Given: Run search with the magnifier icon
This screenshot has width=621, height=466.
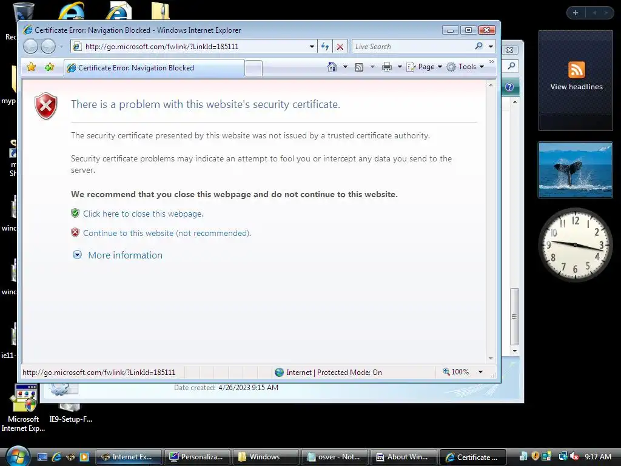Looking at the screenshot, I should pos(479,46).
